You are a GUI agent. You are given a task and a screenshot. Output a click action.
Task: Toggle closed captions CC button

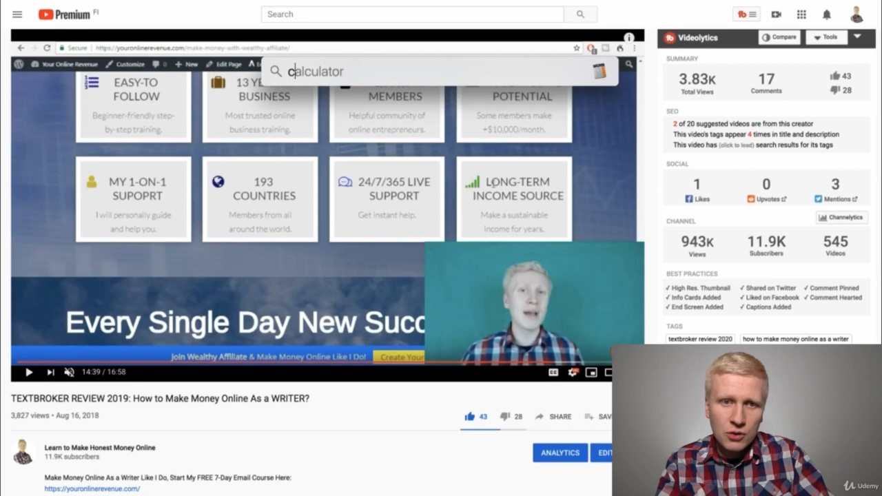(553, 372)
